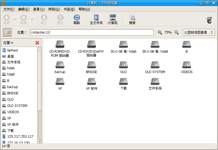Click the sidebar scrollbar down arrow

pyautogui.click(x=40, y=141)
